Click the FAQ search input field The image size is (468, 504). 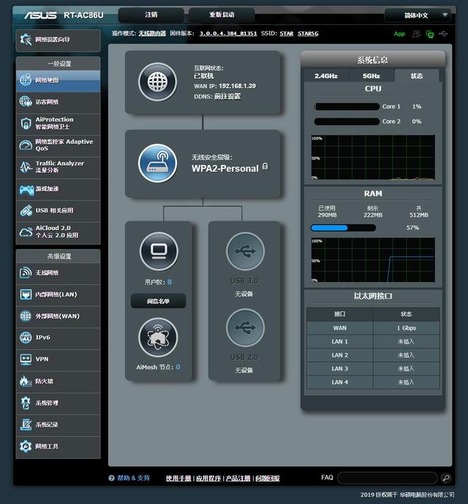388,478
